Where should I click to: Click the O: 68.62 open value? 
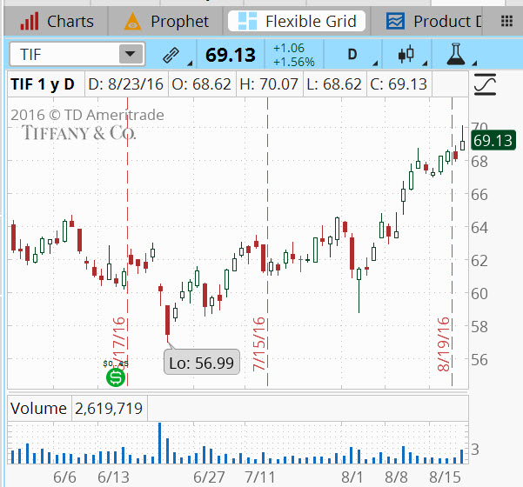pyautogui.click(x=202, y=84)
